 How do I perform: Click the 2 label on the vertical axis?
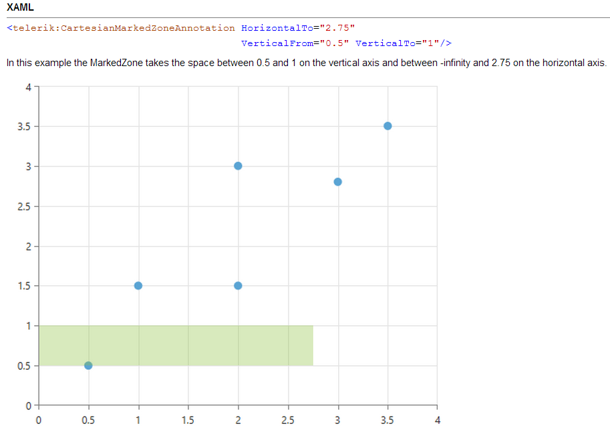[27, 247]
